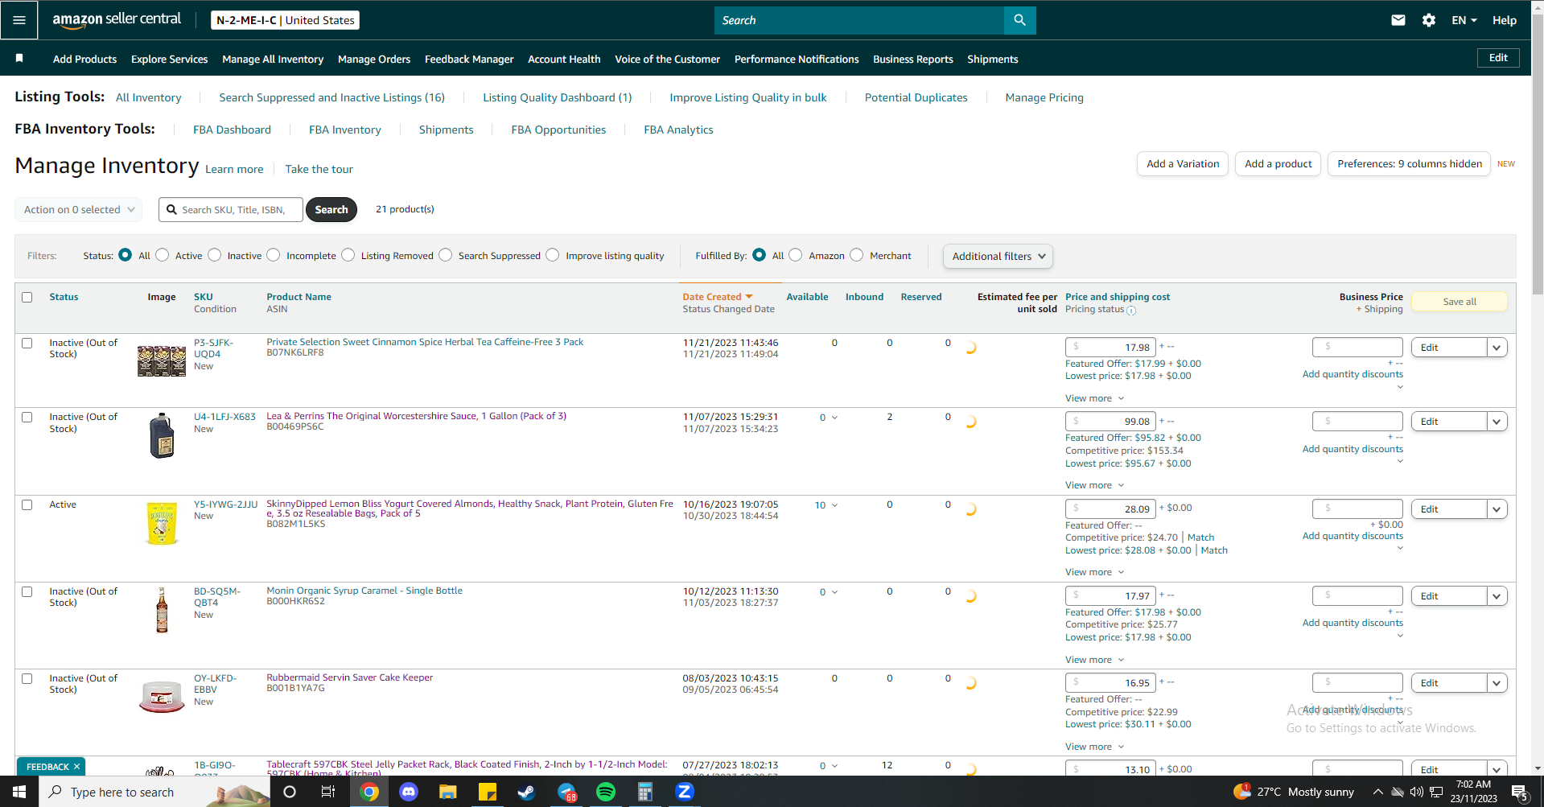Screen dimensions: 1544x807
Task: Open the Windows notification center icon
Action: 1520,792
